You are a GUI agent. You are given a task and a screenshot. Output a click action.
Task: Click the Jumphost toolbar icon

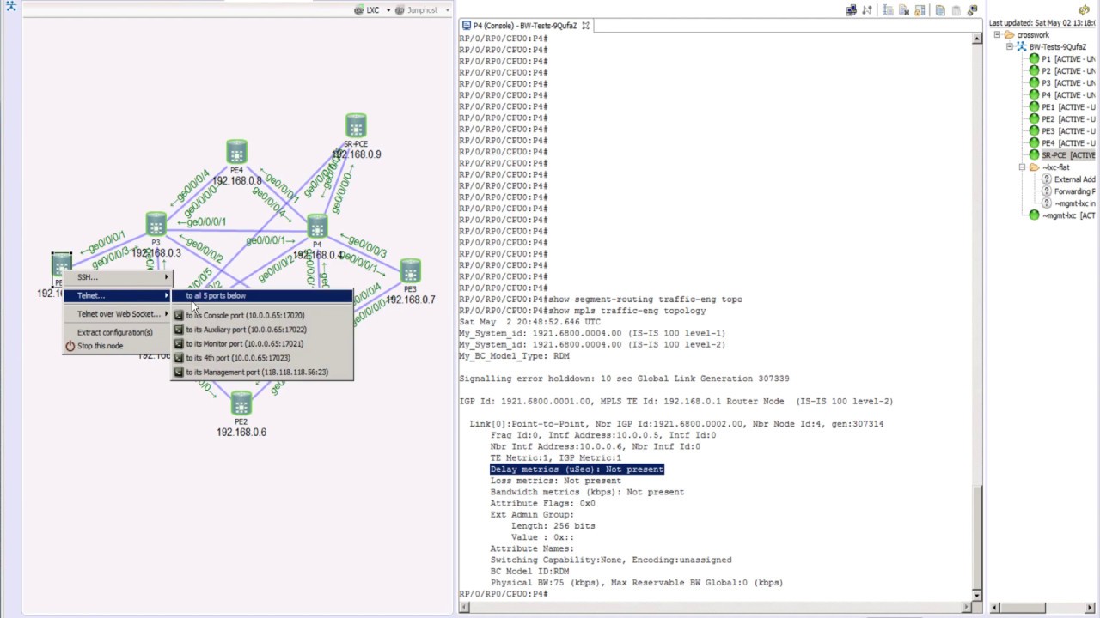click(x=400, y=10)
